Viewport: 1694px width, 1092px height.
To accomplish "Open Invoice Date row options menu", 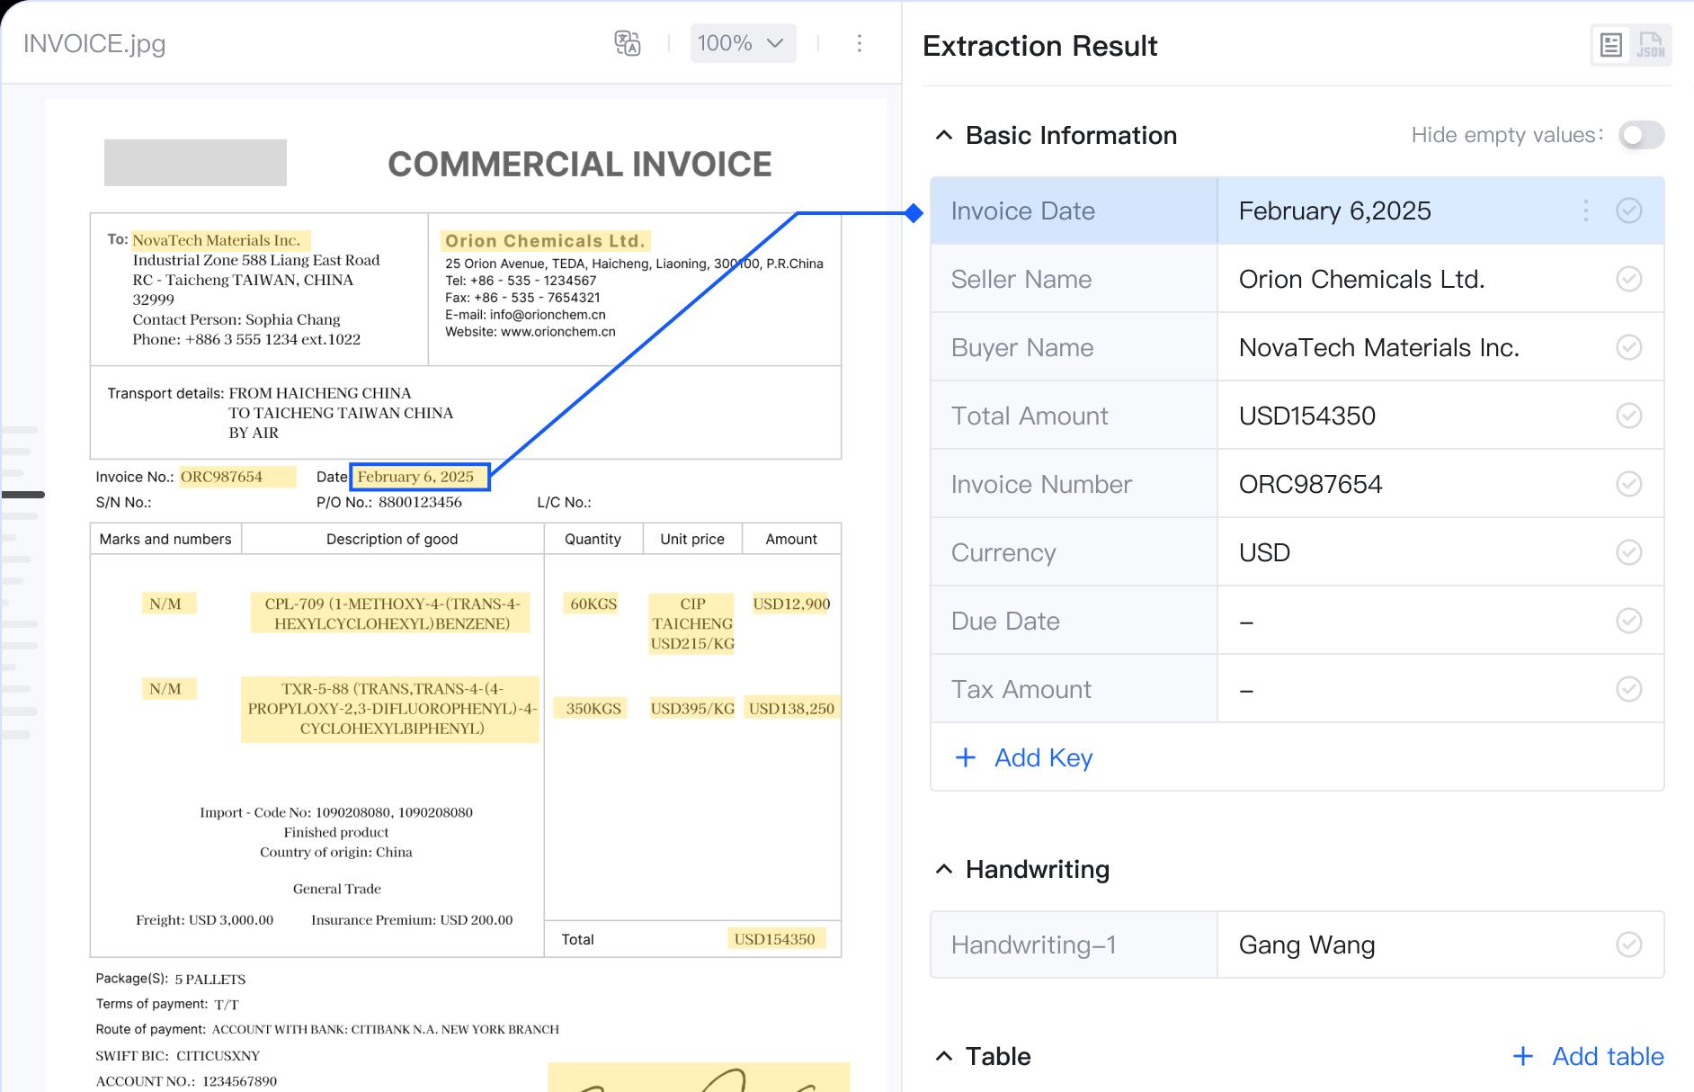I will pos(1586,210).
